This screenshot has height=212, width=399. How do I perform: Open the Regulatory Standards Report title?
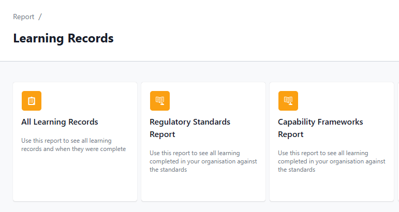pyautogui.click(x=190, y=128)
